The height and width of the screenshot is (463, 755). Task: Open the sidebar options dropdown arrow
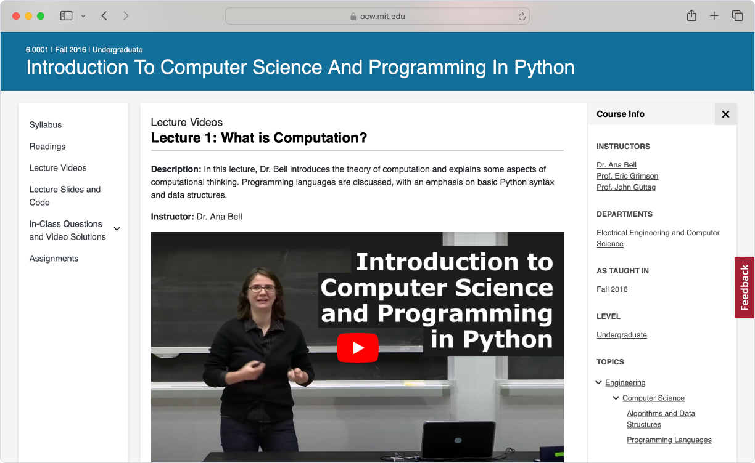click(83, 16)
